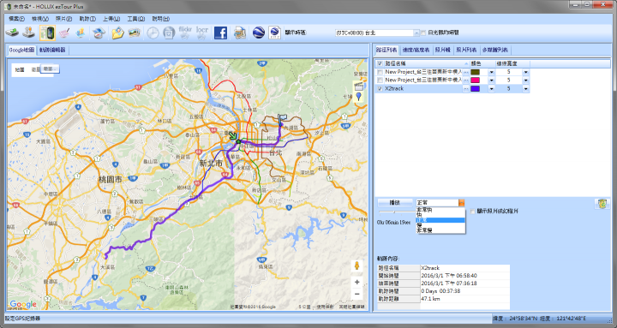Image resolution: width=617 pixels, height=328 pixels.
Task: Click the olive color swatch of first track
Action: [476, 72]
